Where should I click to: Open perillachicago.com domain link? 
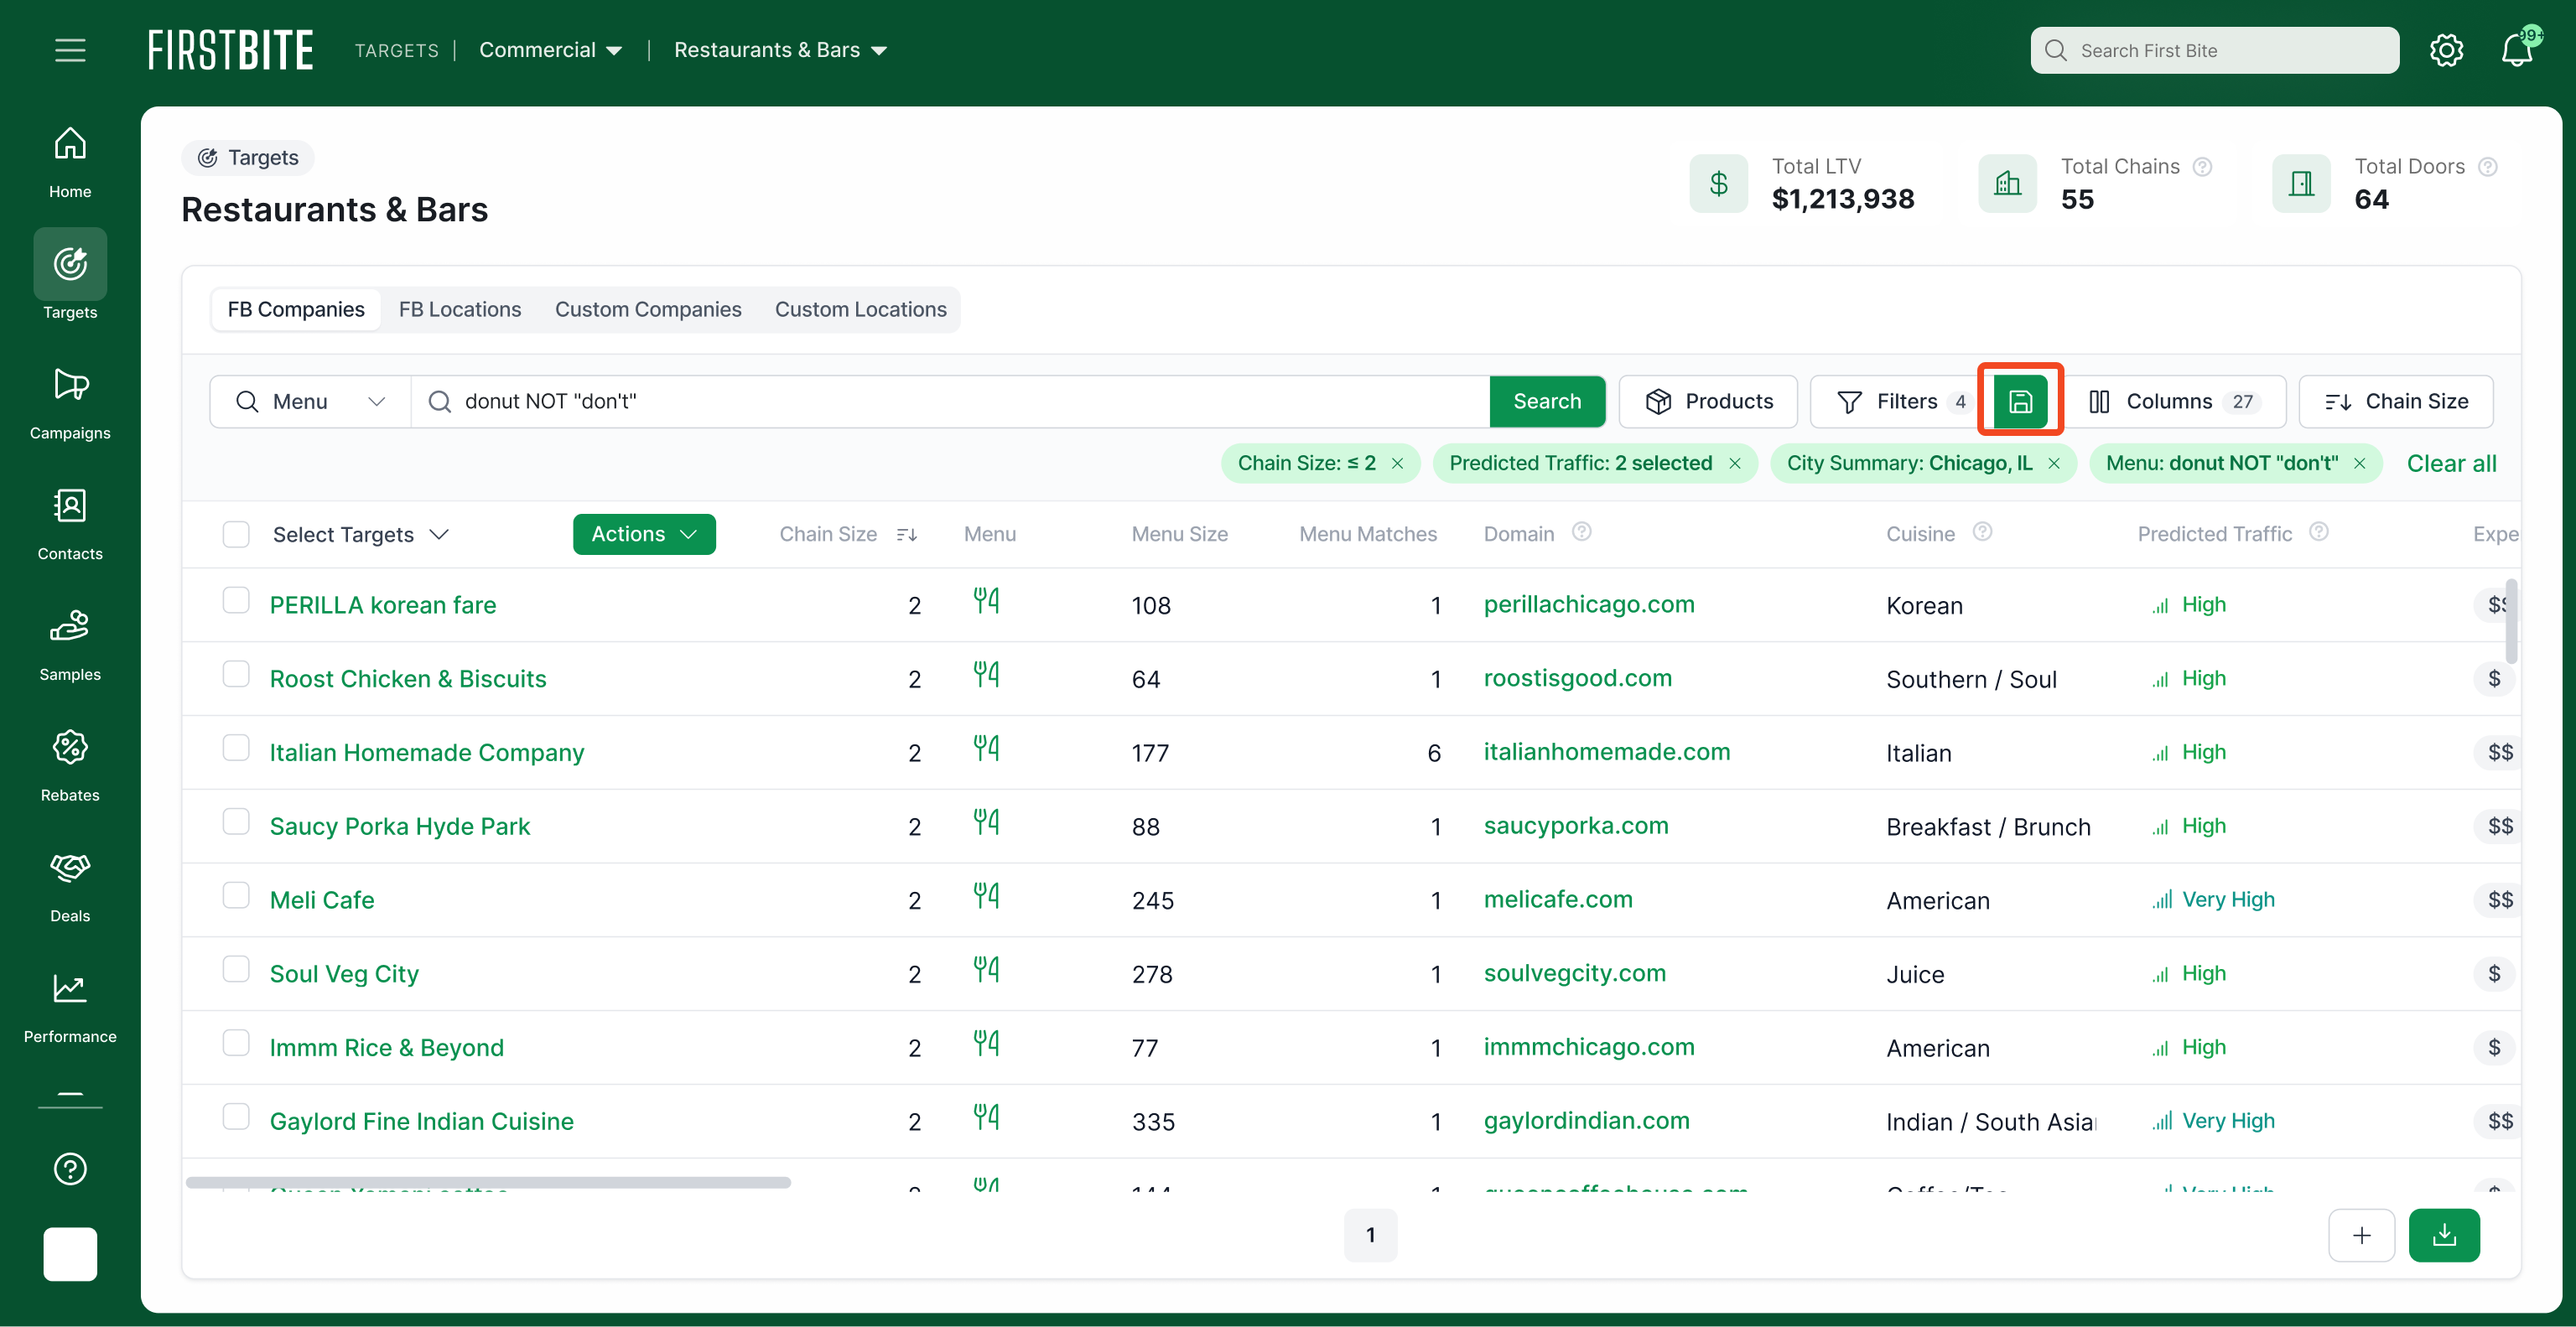click(x=1589, y=604)
